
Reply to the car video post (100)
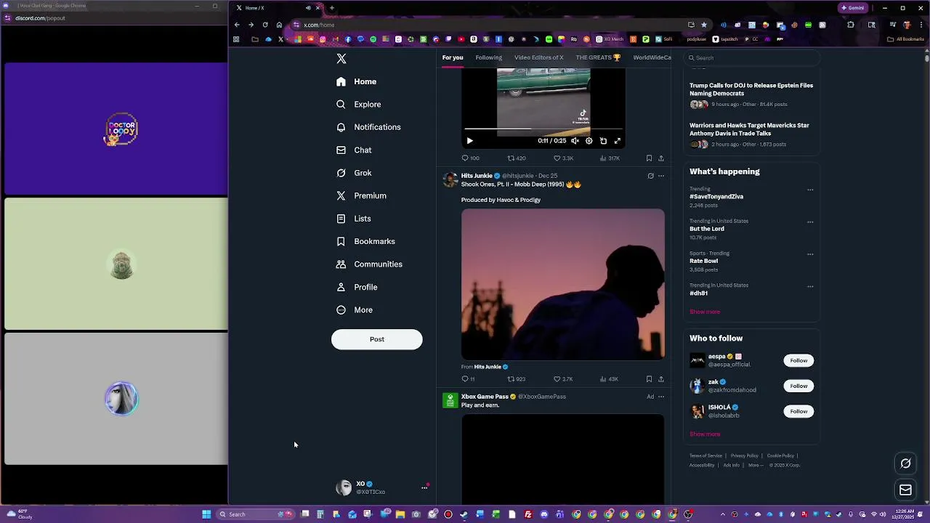point(470,158)
